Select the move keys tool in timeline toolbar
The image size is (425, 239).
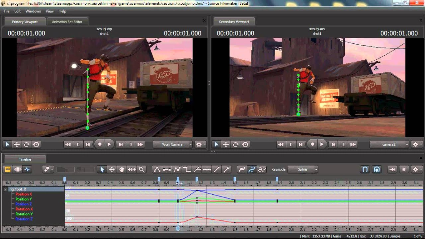coord(112,169)
